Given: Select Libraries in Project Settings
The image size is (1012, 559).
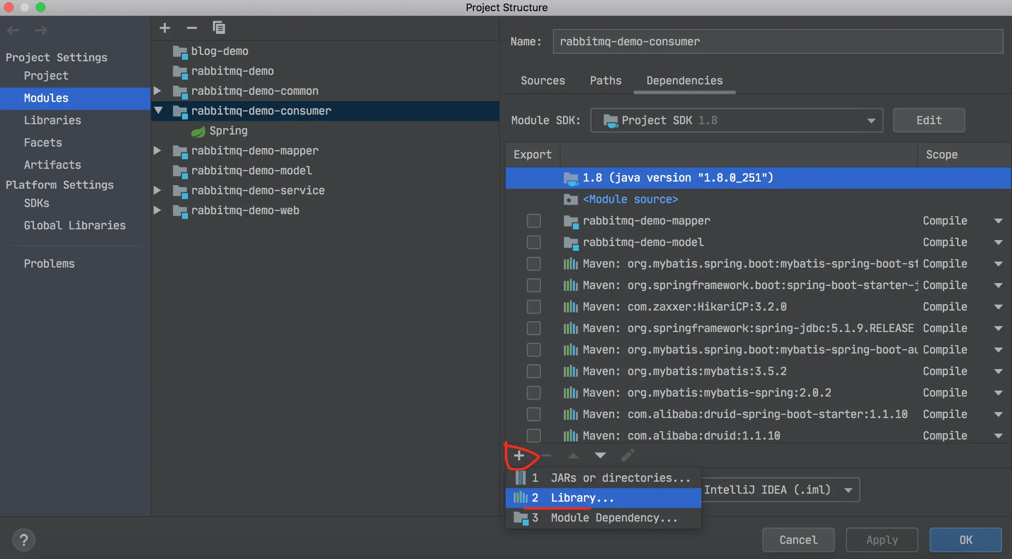Looking at the screenshot, I should pos(53,120).
